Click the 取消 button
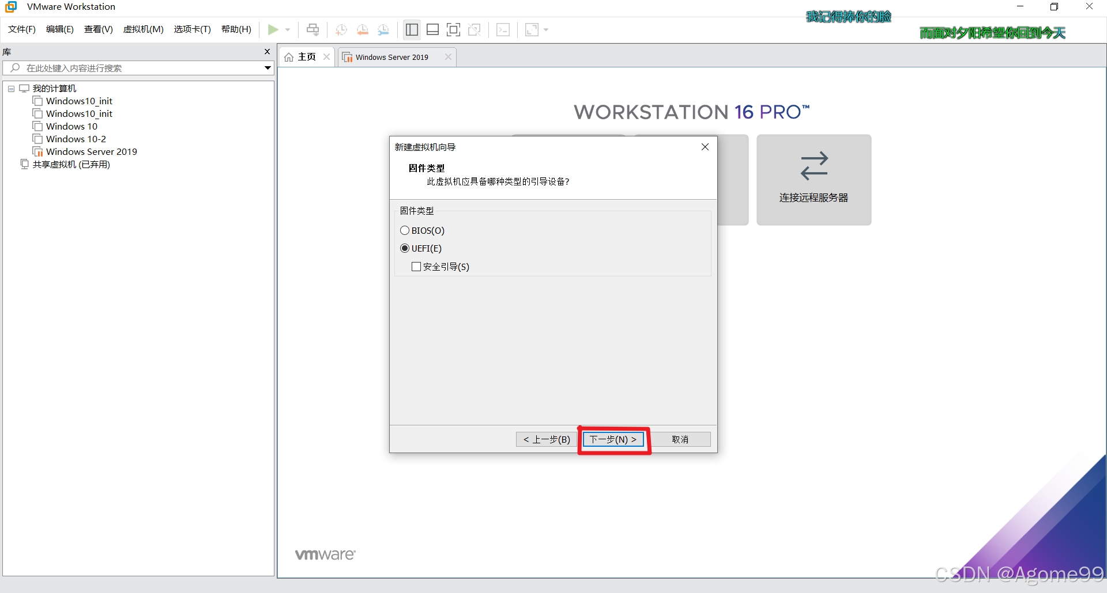Viewport: 1107px width, 593px height. pos(680,439)
